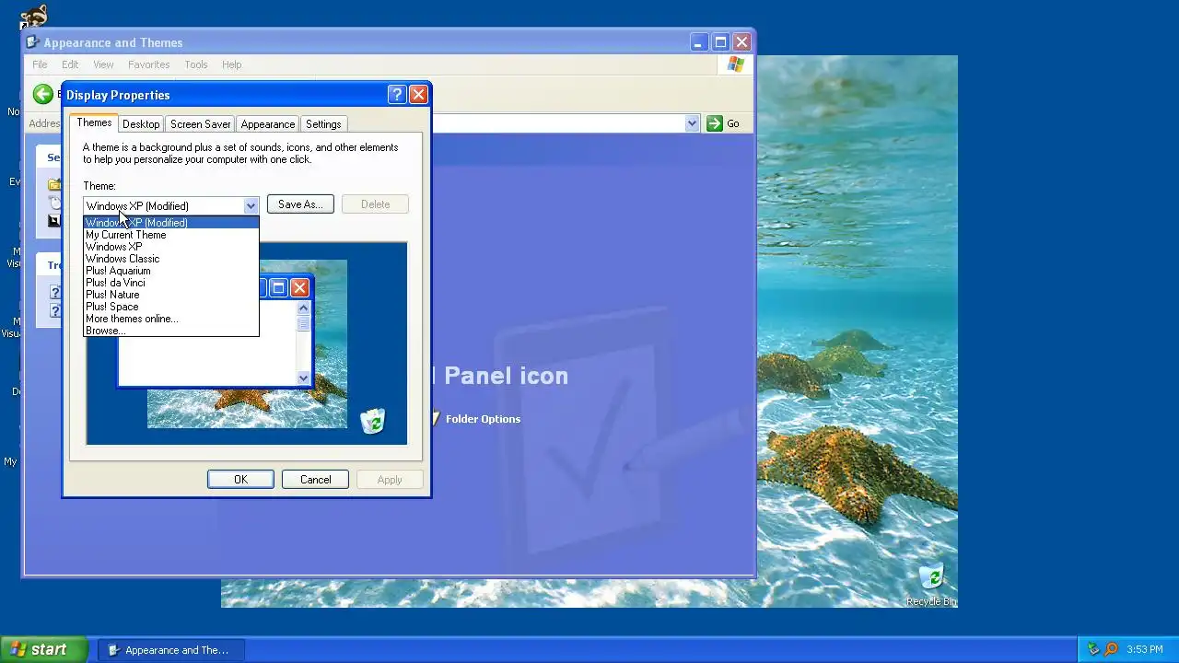Click the green Back arrow in Explorer
Screen dimensions: 1179x663
(42, 94)
